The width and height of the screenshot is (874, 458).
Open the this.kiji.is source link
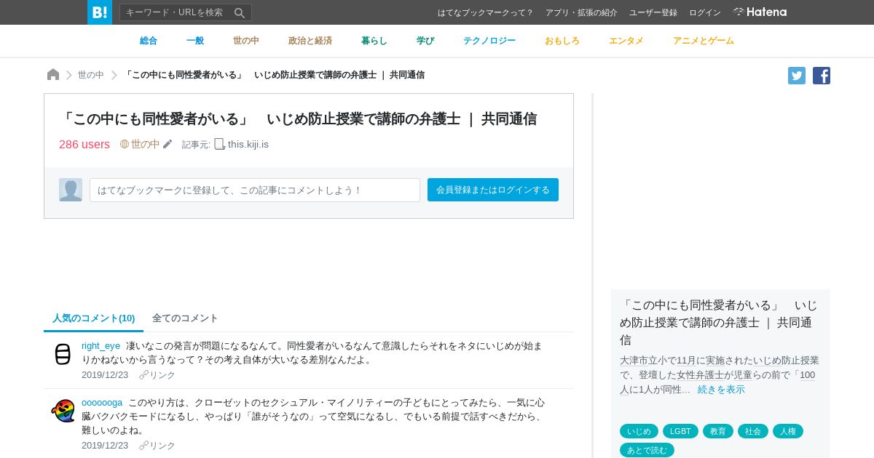point(248,144)
